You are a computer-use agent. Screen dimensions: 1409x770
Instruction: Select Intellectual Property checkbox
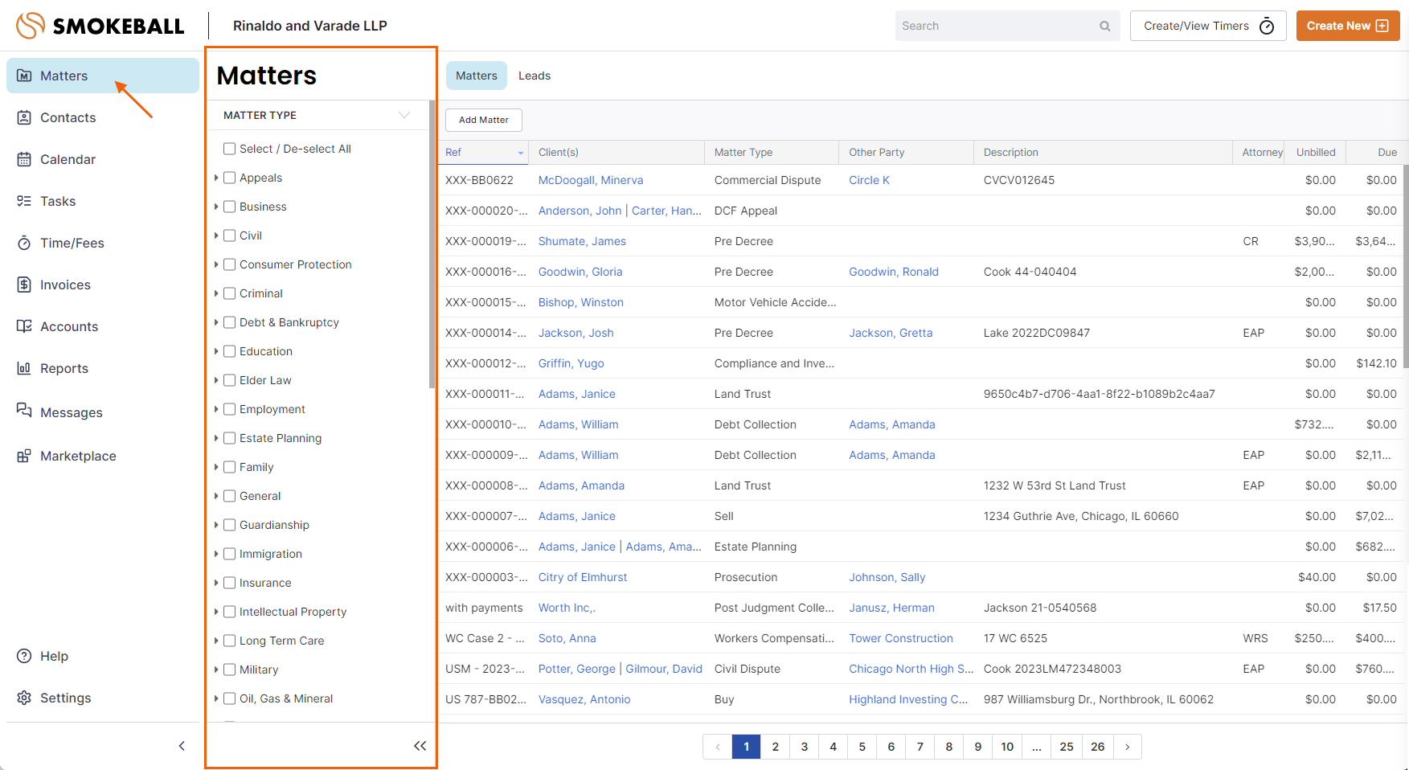point(230,612)
